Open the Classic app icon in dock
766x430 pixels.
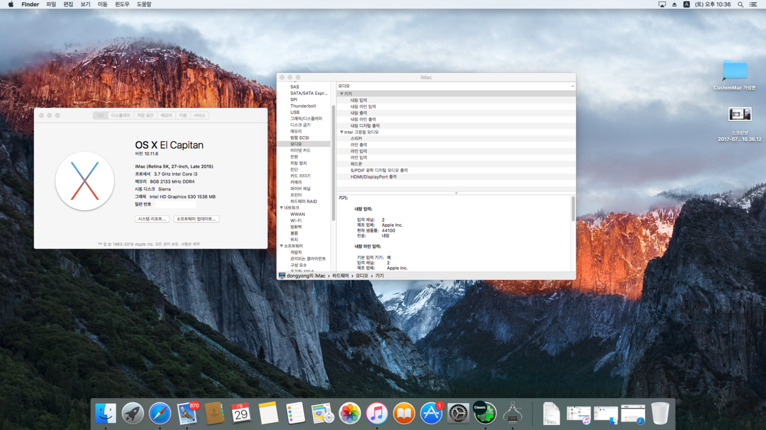[485, 413]
